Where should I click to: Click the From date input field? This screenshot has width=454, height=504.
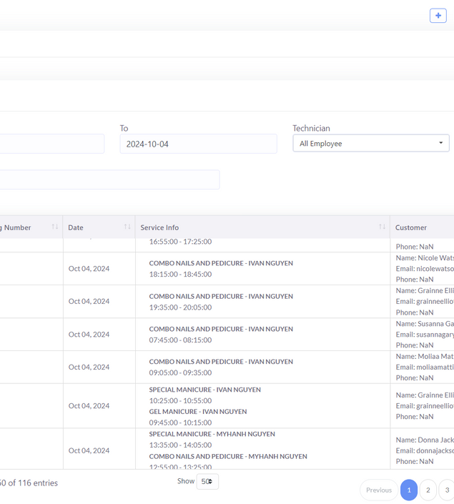(x=51, y=144)
